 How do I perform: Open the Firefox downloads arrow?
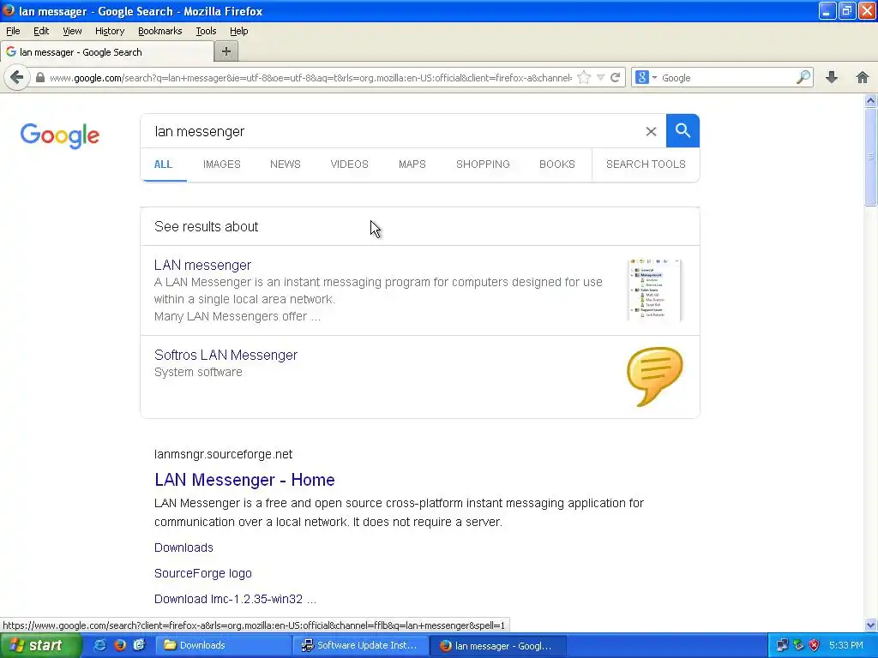pyautogui.click(x=832, y=77)
